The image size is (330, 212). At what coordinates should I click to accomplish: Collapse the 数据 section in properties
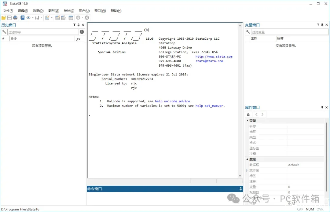(x=247, y=159)
